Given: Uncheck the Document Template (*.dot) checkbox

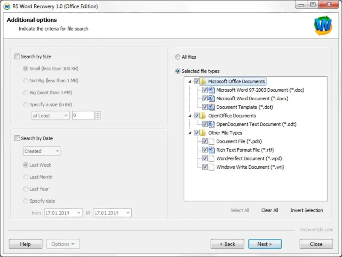Looking at the screenshot, I should (x=205, y=107).
